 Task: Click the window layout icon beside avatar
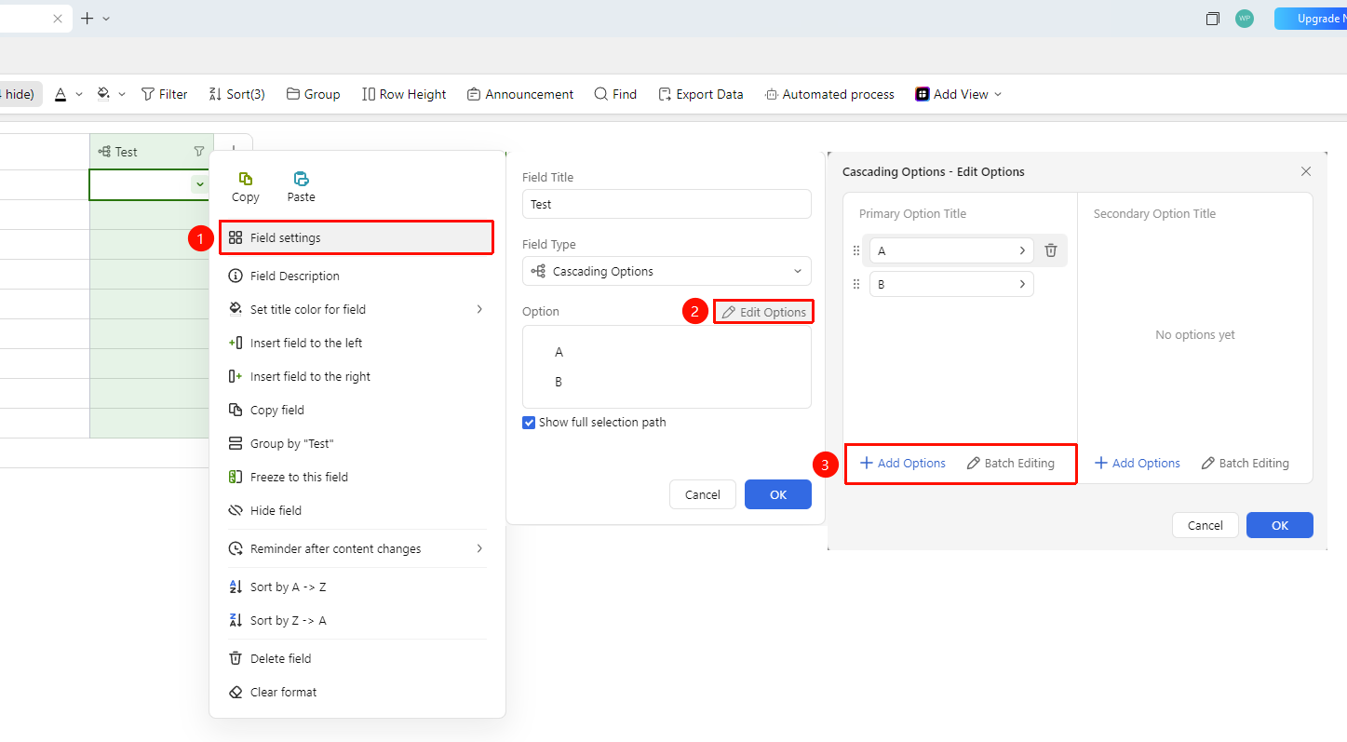1213,19
